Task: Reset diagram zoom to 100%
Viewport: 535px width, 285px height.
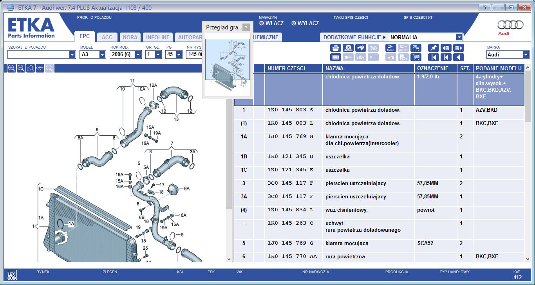Action: click(40, 68)
